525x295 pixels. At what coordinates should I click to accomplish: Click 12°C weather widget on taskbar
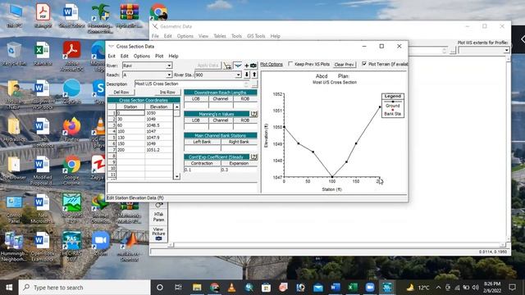(418, 288)
